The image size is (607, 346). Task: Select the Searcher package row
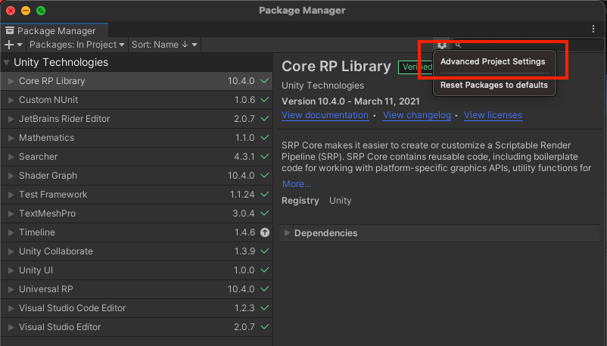tap(136, 157)
